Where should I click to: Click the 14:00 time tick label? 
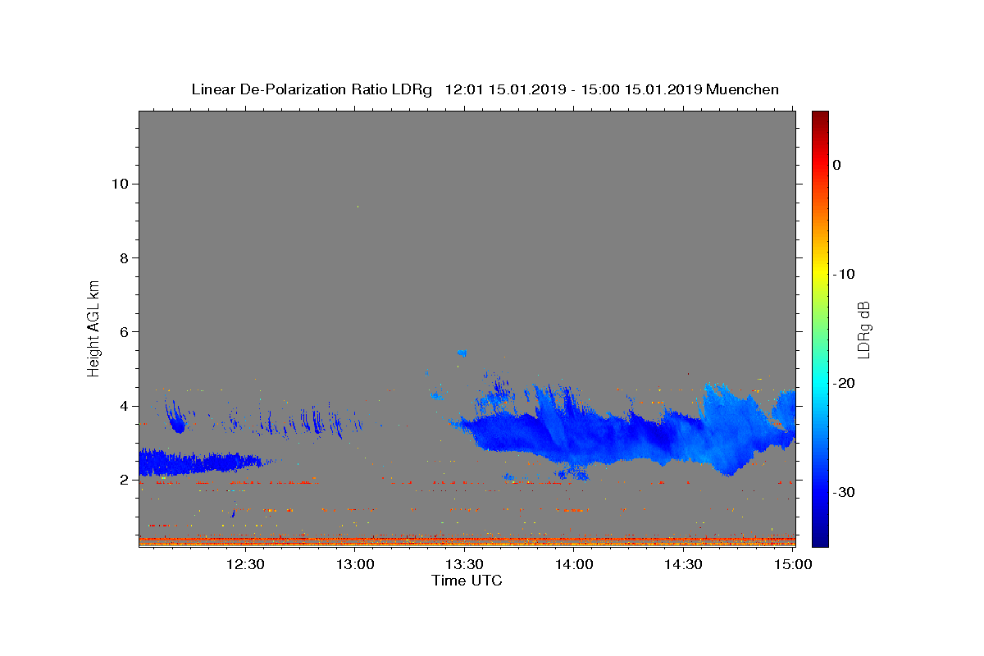[x=574, y=564]
